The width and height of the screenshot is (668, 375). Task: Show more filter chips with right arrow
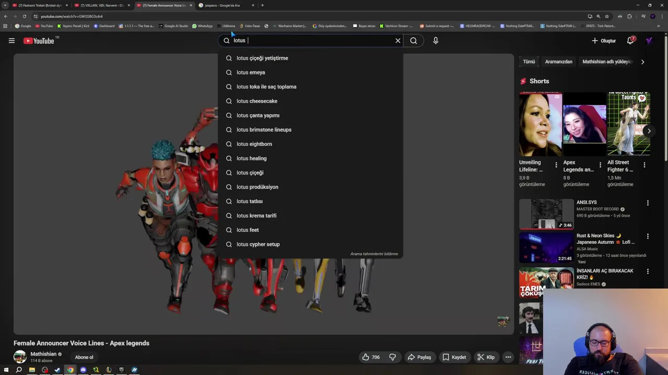coord(642,61)
